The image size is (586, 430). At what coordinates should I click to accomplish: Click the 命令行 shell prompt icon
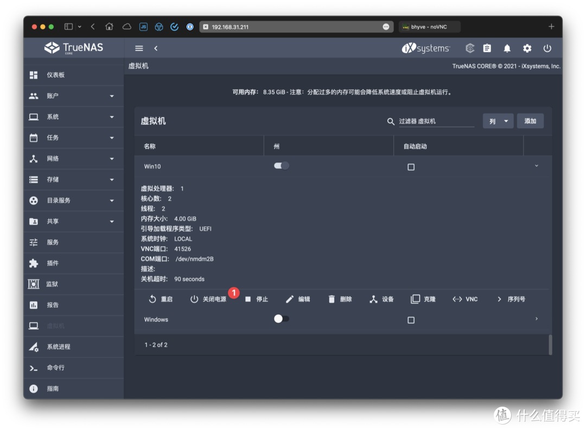coord(34,368)
